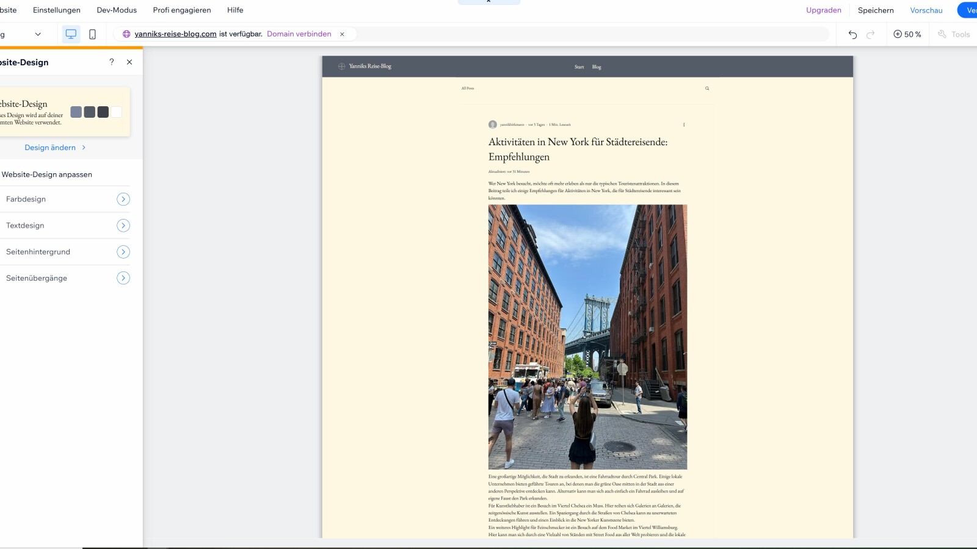Screen dimensions: 977x549
Task: Dismiss the domain availability banner
Action: pyautogui.click(x=342, y=34)
